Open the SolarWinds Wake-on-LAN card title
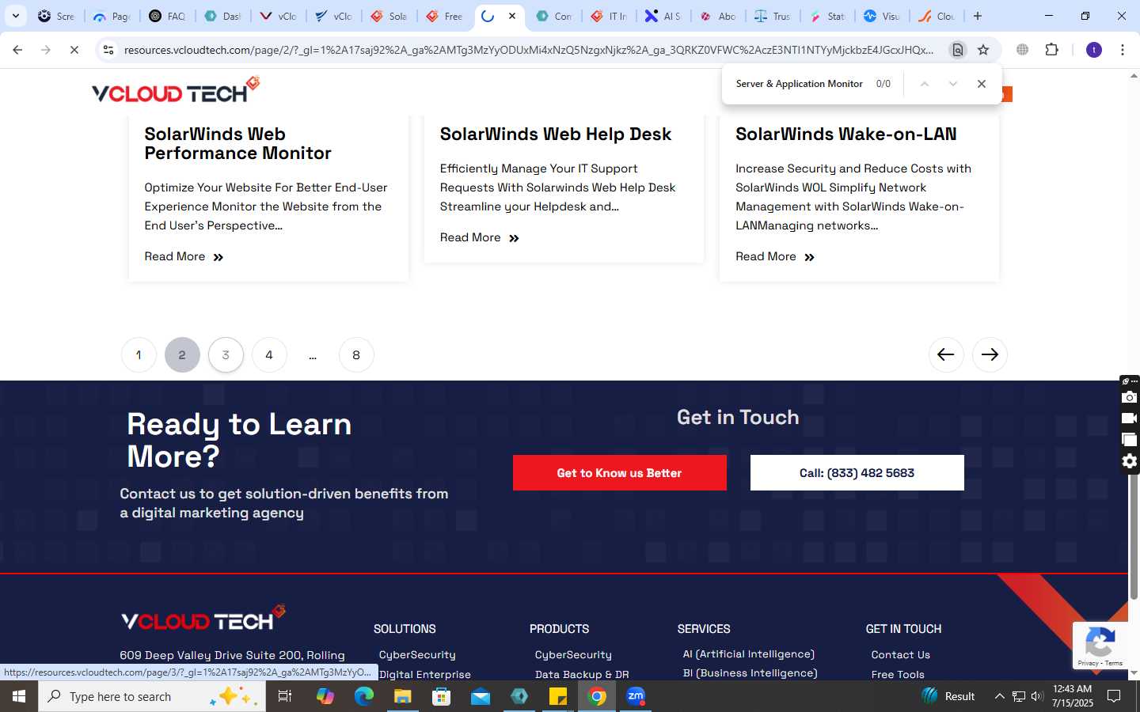 click(845, 134)
